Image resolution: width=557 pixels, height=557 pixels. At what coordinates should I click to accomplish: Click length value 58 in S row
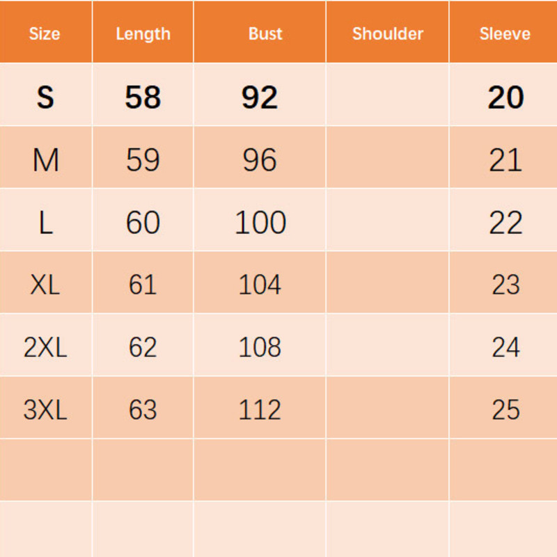click(x=143, y=97)
